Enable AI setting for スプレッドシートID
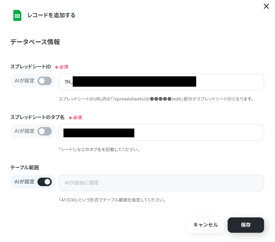Screen dimensions: 275x242 pyautogui.click(x=44, y=81)
